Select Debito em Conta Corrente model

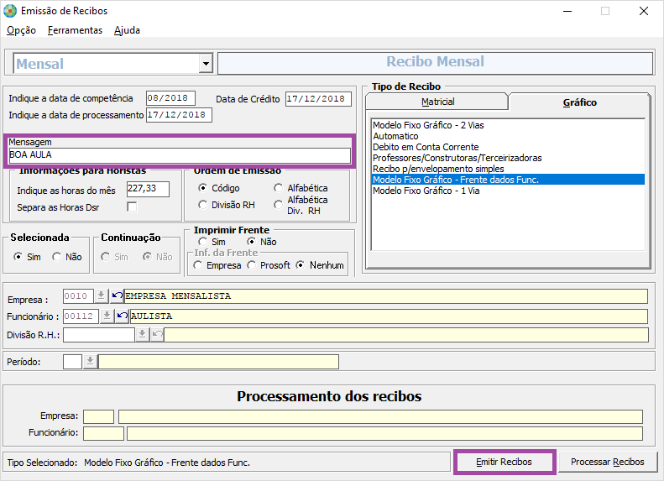coord(508,147)
